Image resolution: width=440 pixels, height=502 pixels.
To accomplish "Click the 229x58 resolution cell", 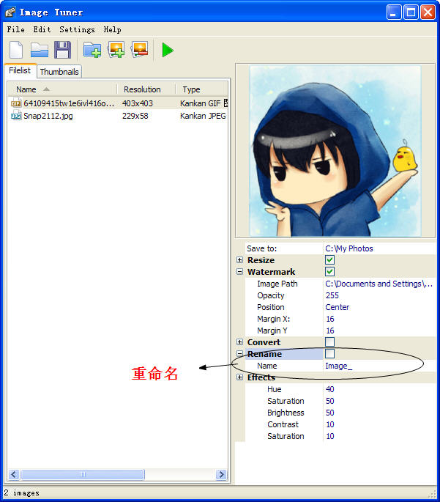I will click(x=135, y=116).
